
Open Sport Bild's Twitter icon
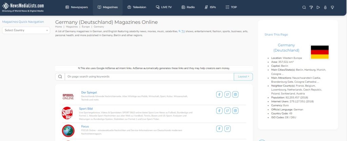pyautogui.click(x=227, y=111)
